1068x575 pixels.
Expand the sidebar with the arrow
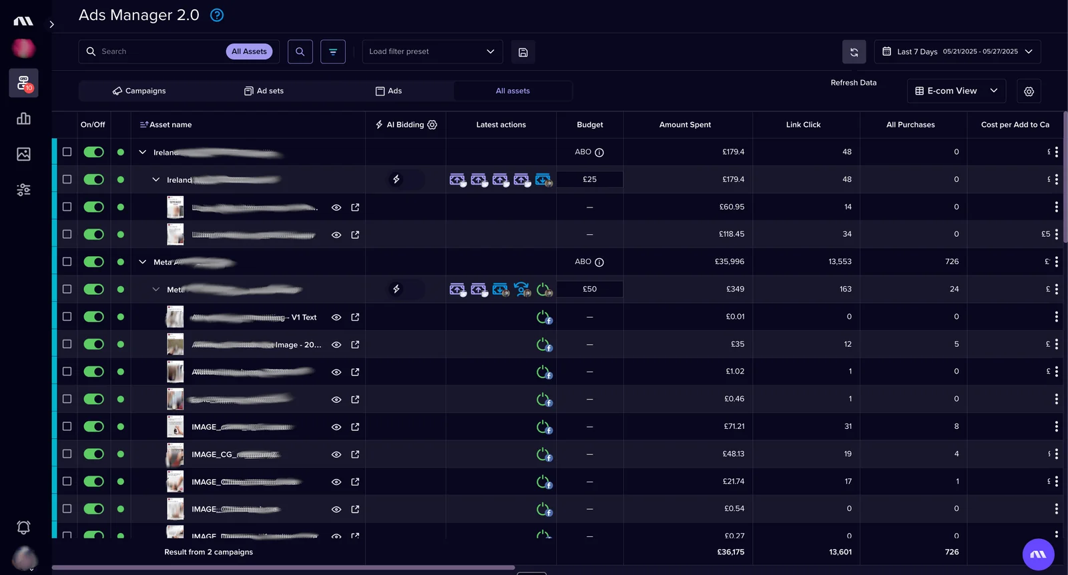[x=51, y=25]
